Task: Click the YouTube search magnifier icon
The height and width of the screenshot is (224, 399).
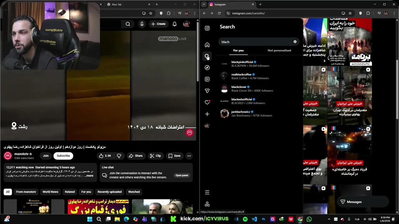Action: pyautogui.click(x=128, y=24)
